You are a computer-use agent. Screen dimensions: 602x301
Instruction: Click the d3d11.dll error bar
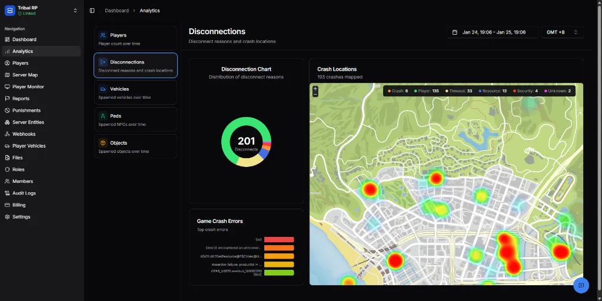(x=279, y=256)
